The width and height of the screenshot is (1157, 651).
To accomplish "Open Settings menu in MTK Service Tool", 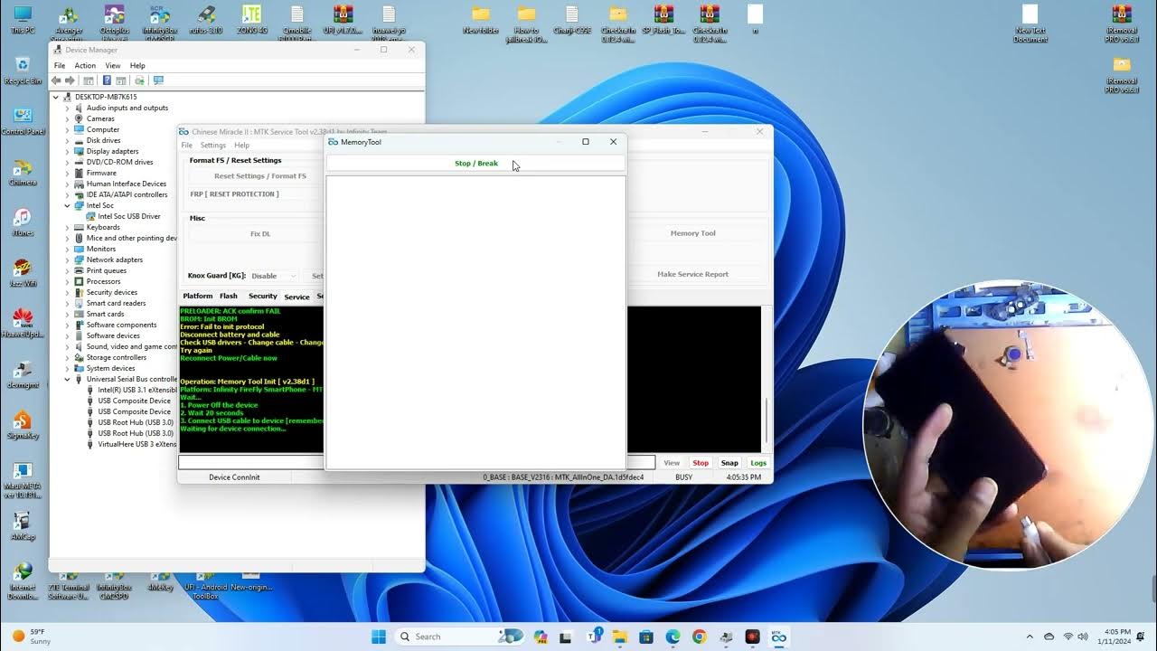I will 213,146.
